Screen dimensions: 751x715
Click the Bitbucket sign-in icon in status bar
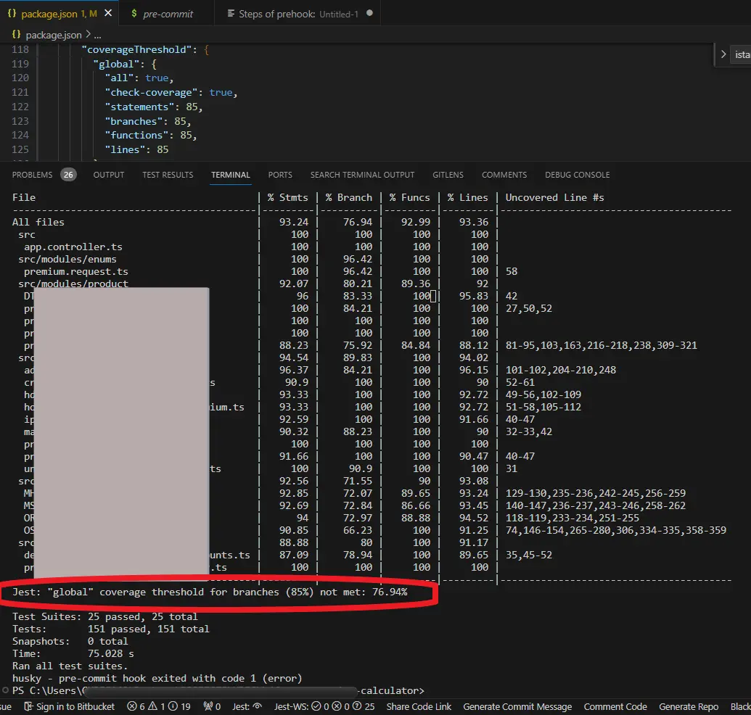pyautogui.click(x=29, y=706)
